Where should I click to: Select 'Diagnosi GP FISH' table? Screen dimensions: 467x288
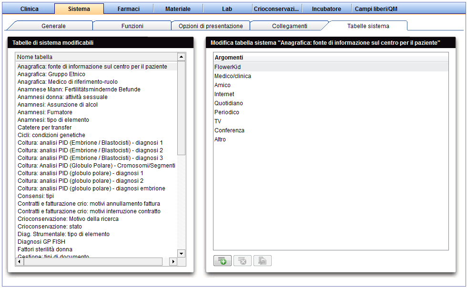[x=96, y=242]
